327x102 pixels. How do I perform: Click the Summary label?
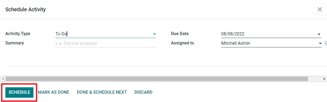tap(14, 43)
